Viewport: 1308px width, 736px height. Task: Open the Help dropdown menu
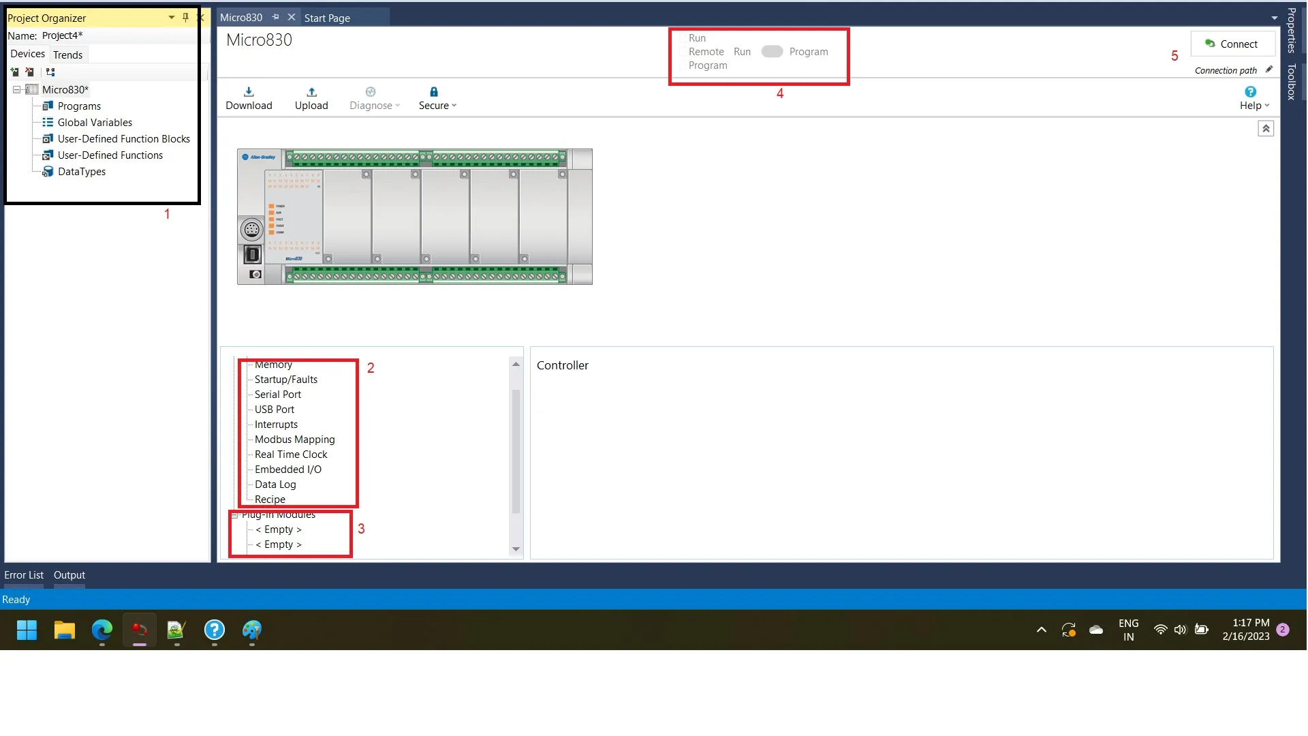[x=1253, y=105]
